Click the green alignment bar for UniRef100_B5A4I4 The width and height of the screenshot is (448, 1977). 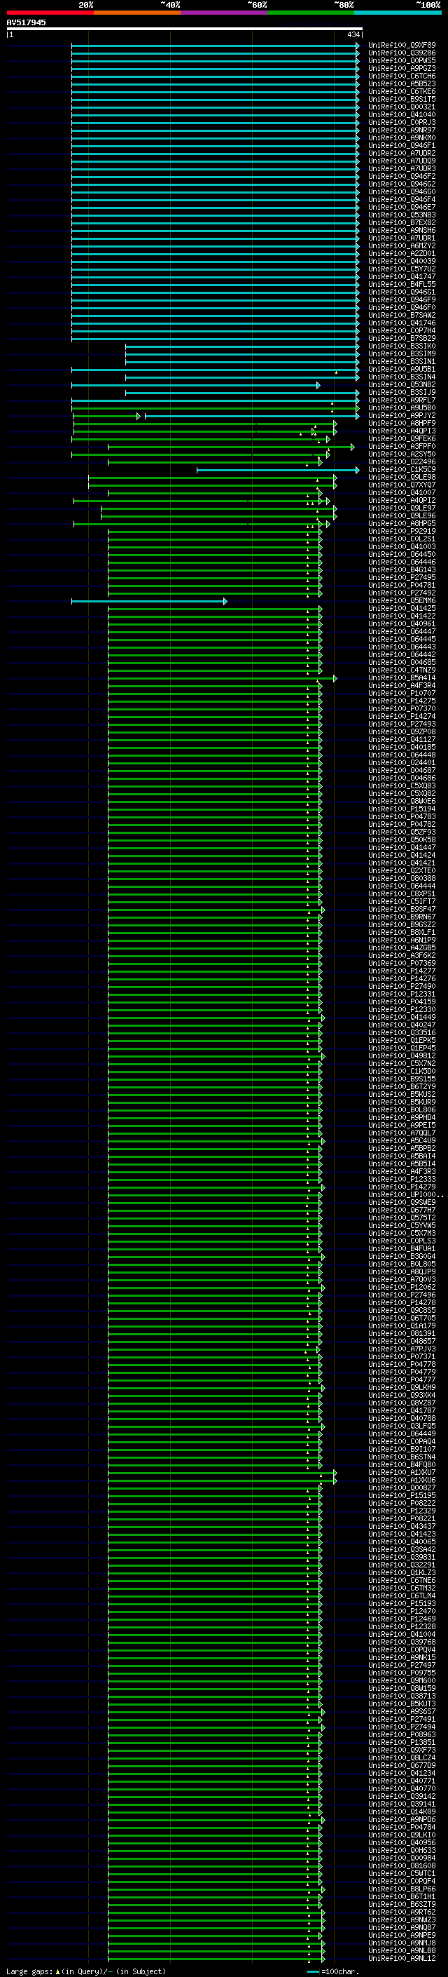(x=222, y=677)
